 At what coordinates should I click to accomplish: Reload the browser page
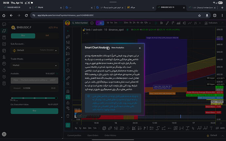tap(26, 15)
